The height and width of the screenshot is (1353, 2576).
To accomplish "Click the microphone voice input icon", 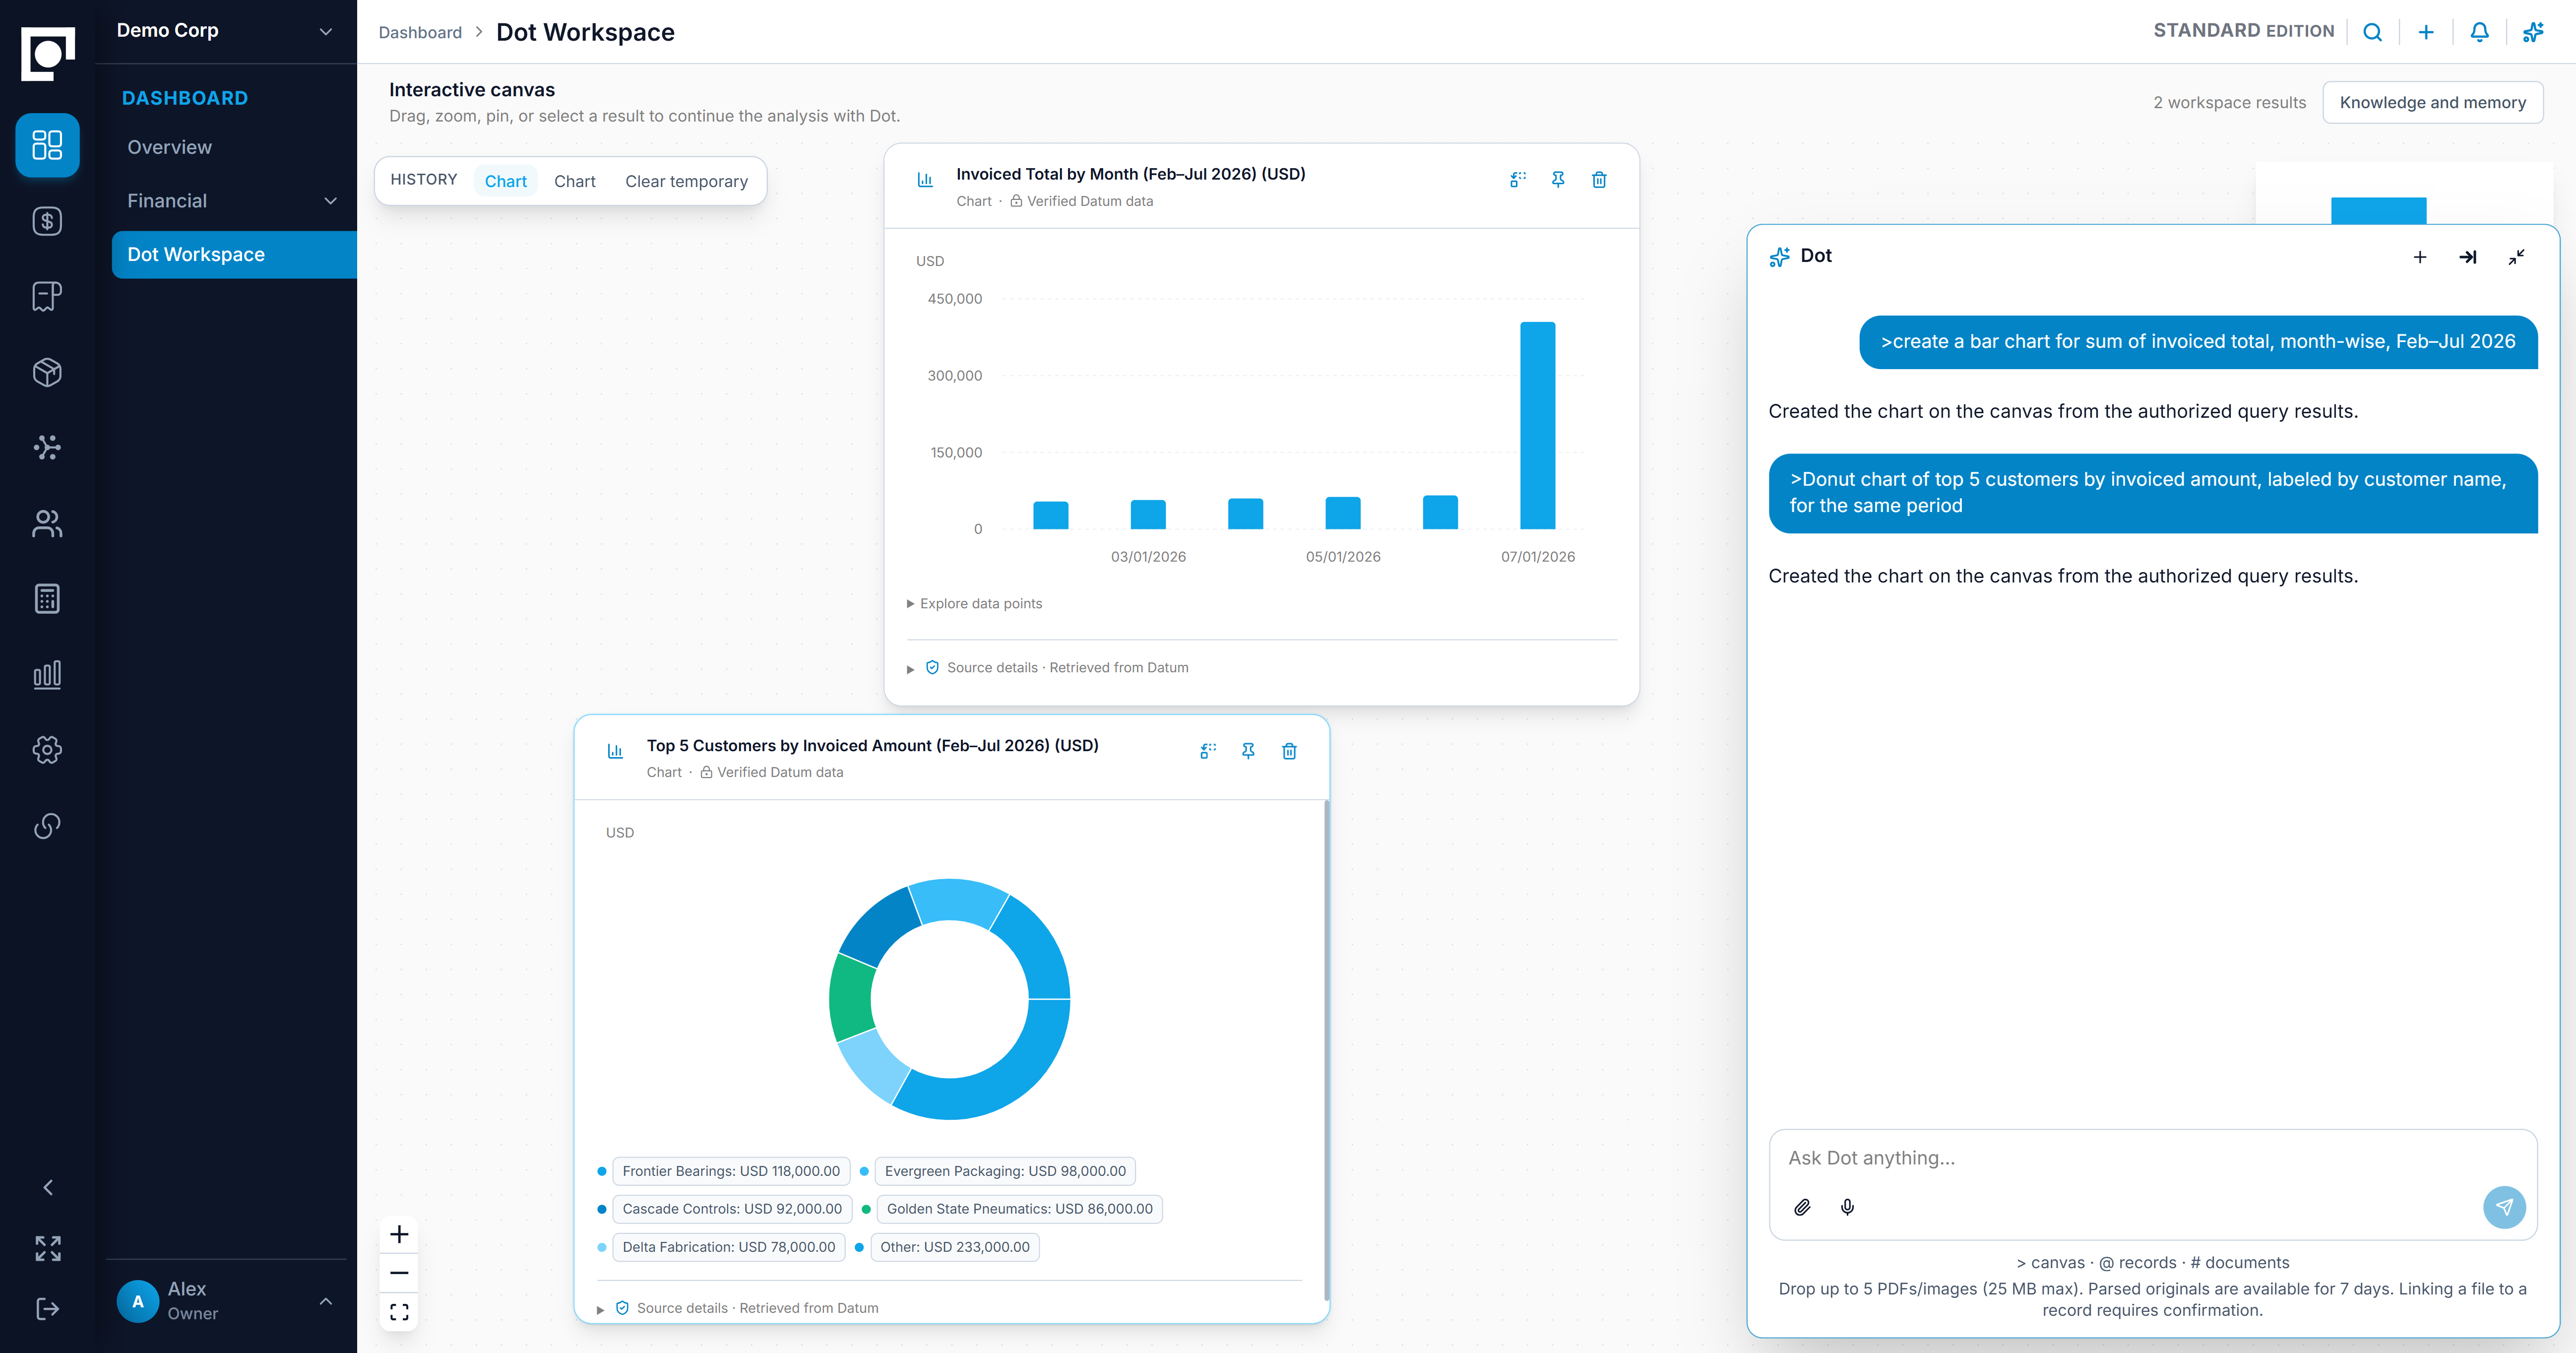I will pyautogui.click(x=1848, y=1207).
